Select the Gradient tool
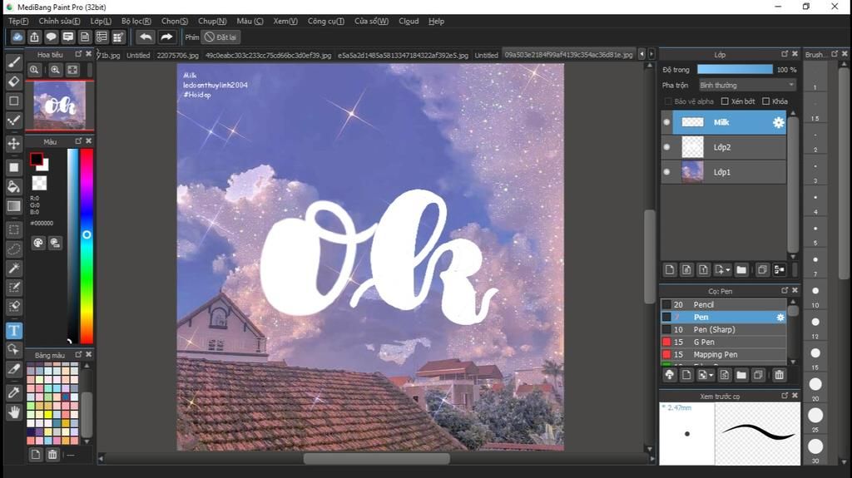Viewport: 852px width, 478px height. click(x=14, y=206)
